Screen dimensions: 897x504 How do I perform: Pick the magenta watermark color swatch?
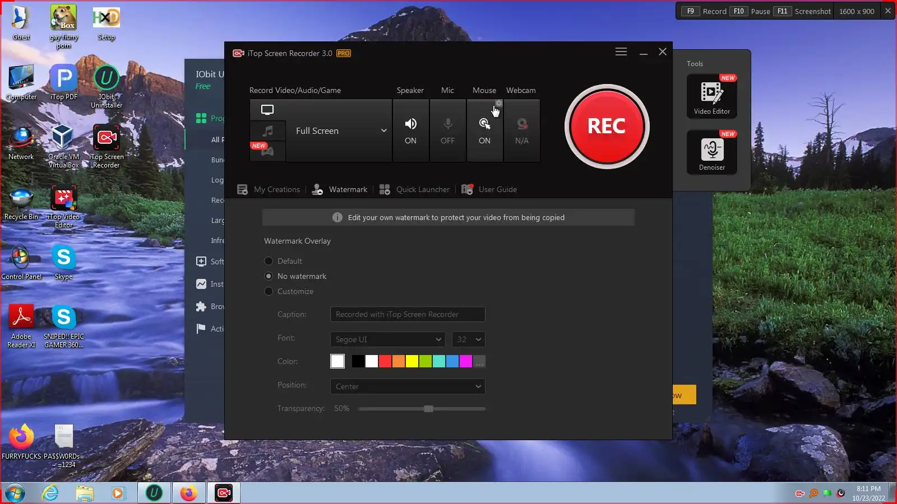(465, 361)
